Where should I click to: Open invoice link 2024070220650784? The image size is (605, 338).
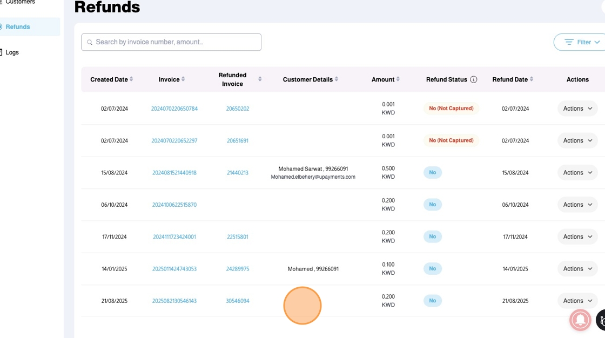pyautogui.click(x=174, y=109)
